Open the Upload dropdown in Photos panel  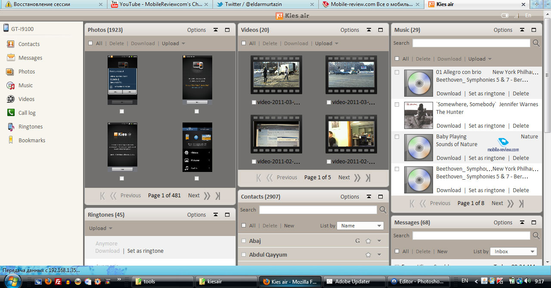coord(173,43)
